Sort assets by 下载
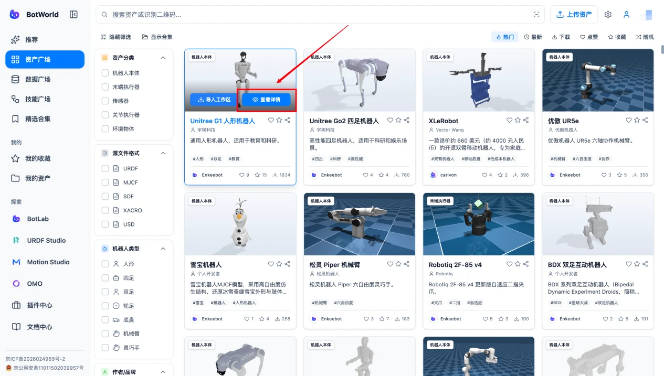Viewport: 664px width, 376px height. 561,37
